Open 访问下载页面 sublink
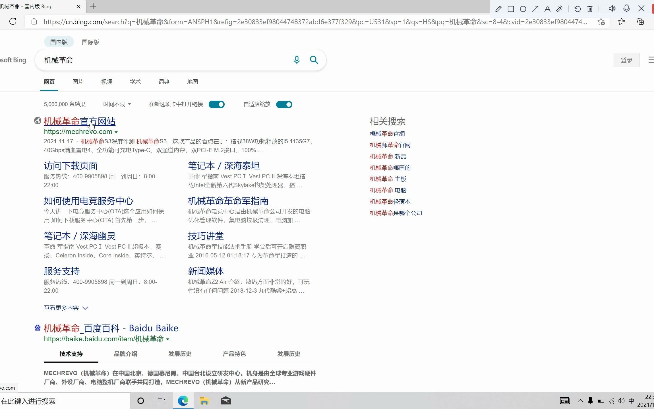 71,166
